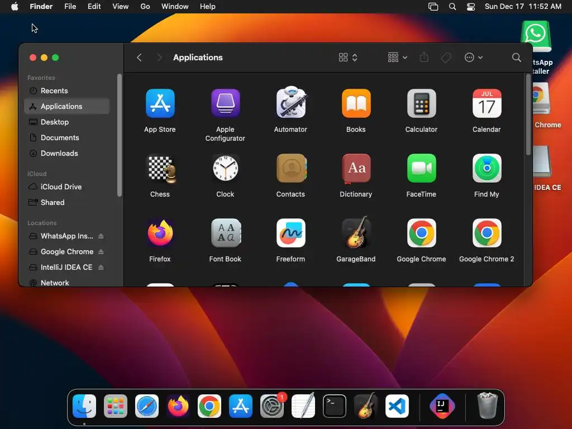Select the Dictionary app icon
572x429 pixels.
click(356, 169)
